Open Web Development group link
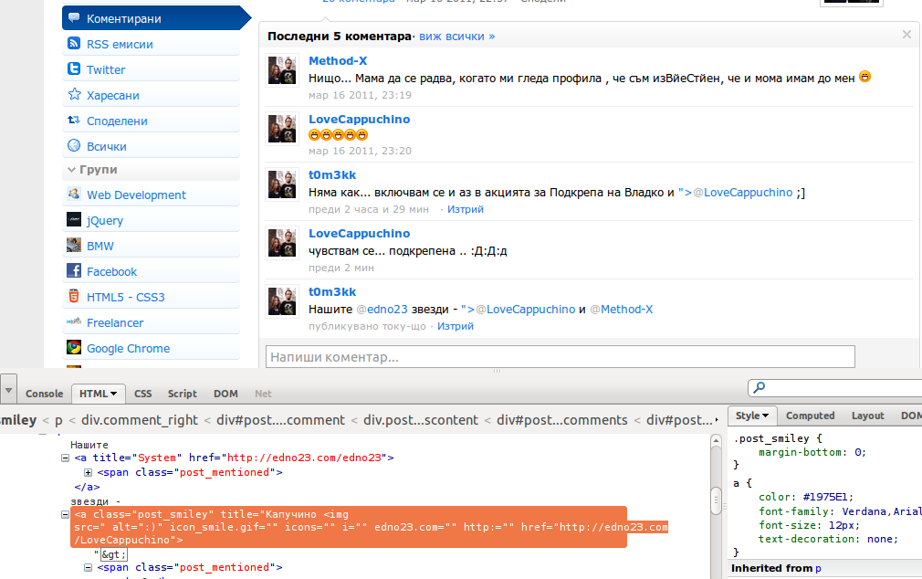 (136, 195)
